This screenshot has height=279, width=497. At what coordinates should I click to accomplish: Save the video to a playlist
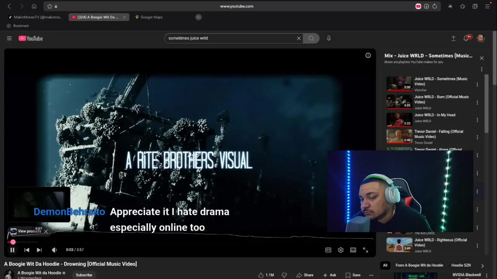(x=353, y=275)
